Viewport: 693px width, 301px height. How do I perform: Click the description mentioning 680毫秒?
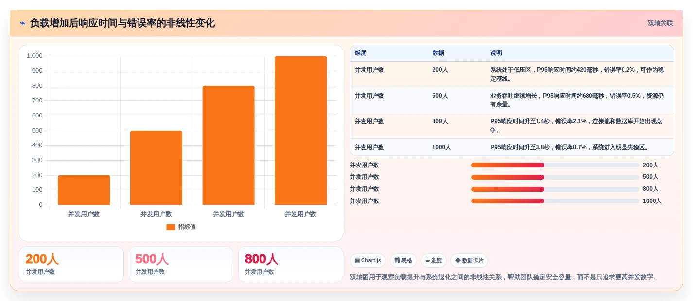click(577, 100)
